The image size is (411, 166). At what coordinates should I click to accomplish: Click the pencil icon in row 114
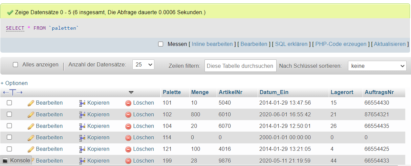click(x=31, y=138)
